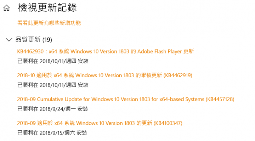Click the 檢視更新記錄 page title
Image resolution: width=255 pixels, height=141 pixels.
point(47,8)
